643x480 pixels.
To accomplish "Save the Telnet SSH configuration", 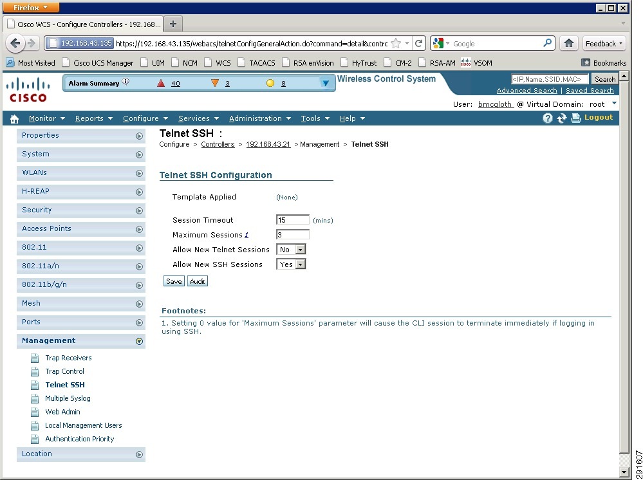I will [174, 281].
